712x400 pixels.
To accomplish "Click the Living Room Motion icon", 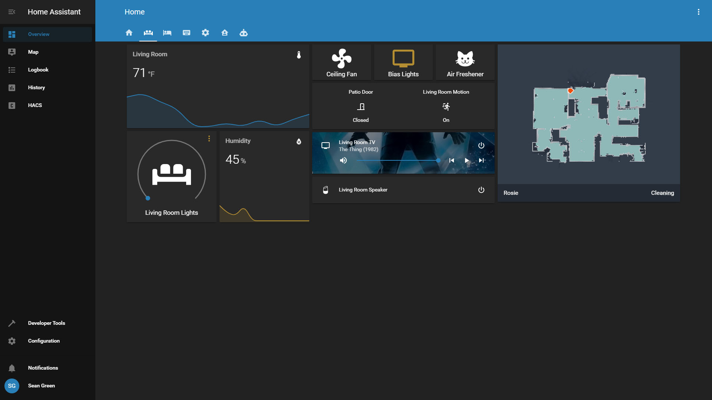I will pos(446,107).
